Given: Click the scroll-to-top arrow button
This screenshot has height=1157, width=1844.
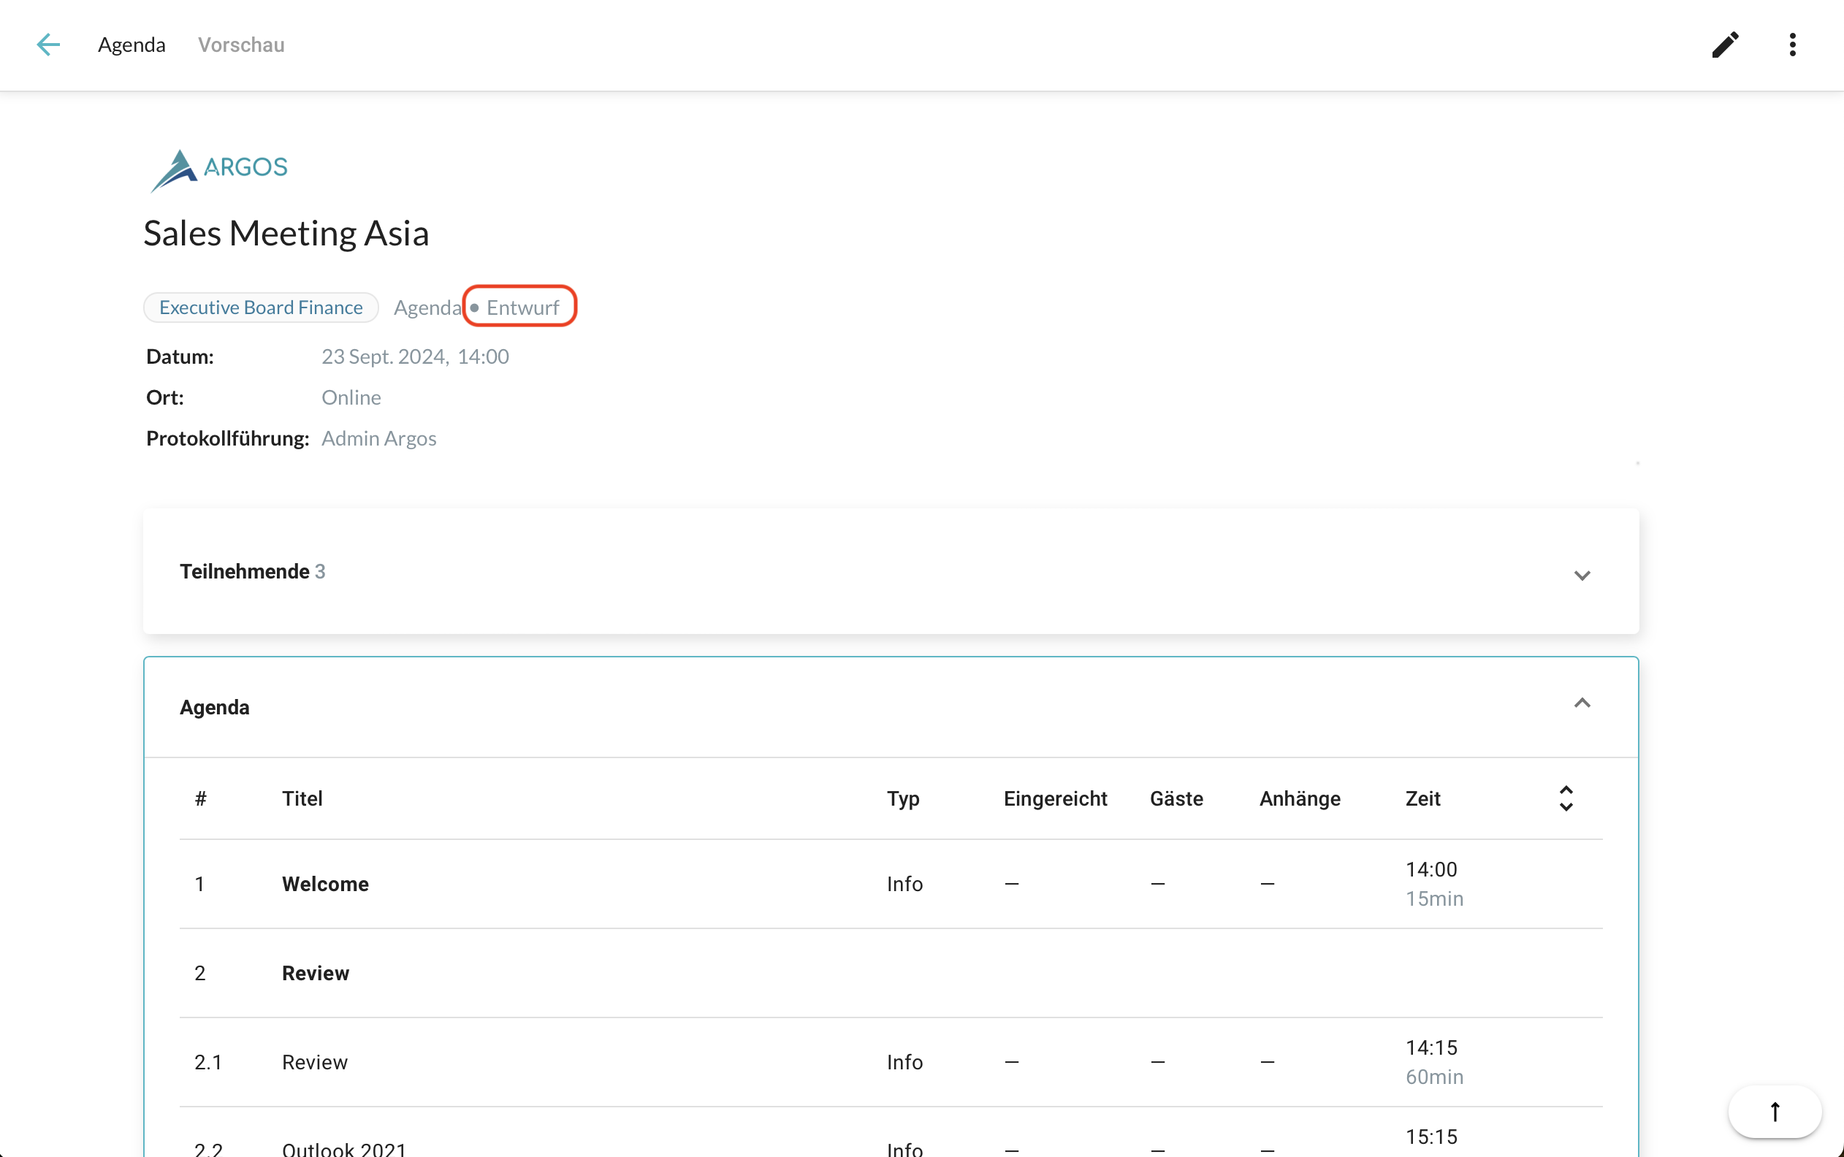Looking at the screenshot, I should coord(1775,1111).
